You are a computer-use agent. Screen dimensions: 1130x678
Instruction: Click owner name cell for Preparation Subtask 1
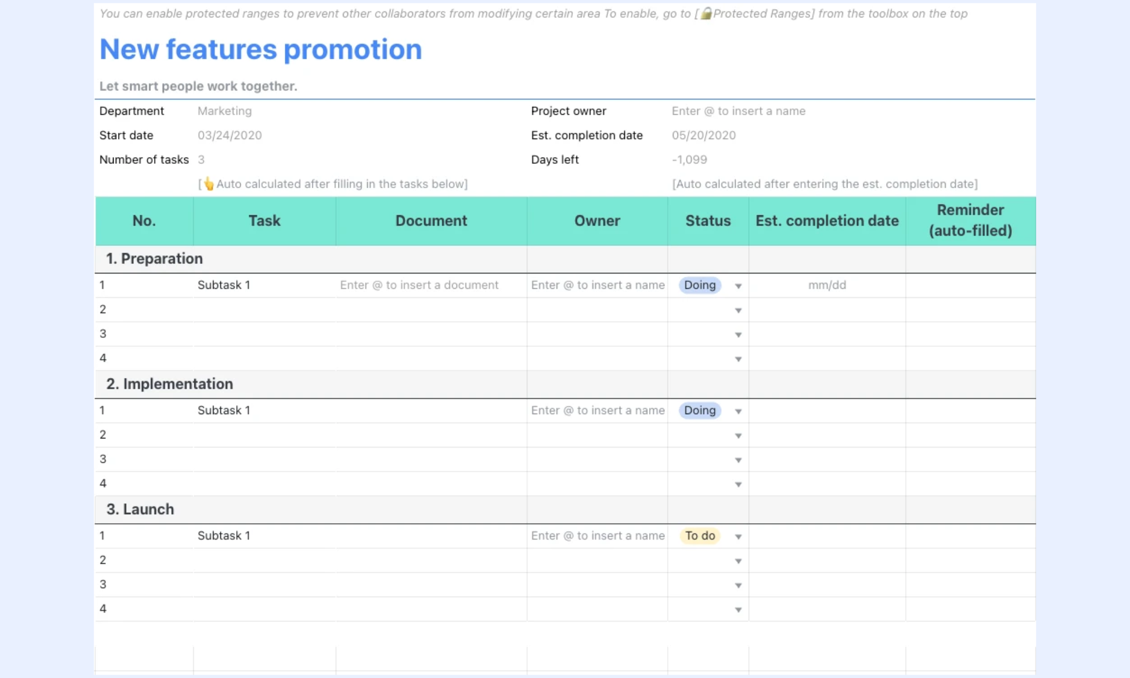pos(597,285)
